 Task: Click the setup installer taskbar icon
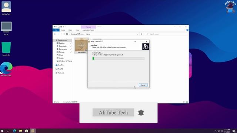coord(33,131)
